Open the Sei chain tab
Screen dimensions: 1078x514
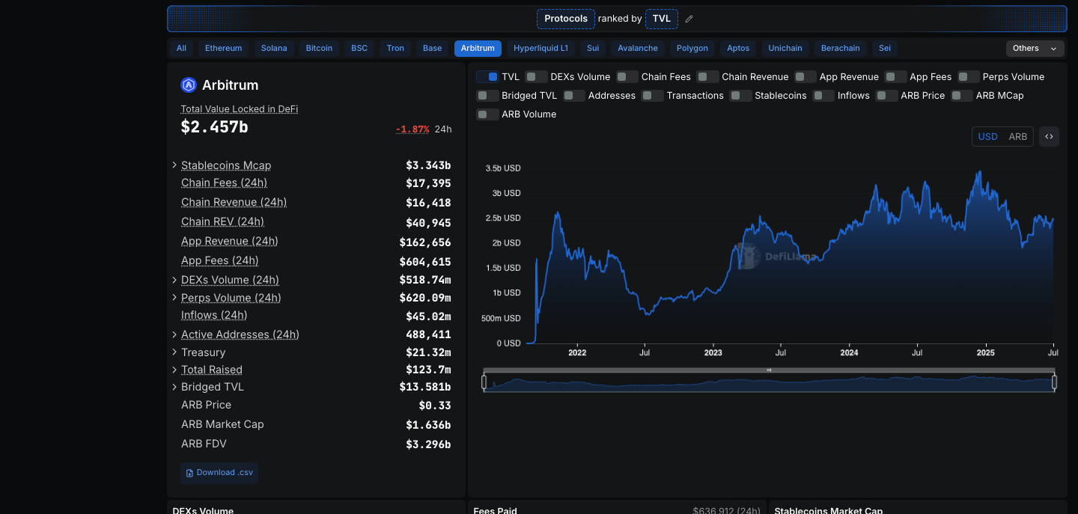tap(885, 49)
